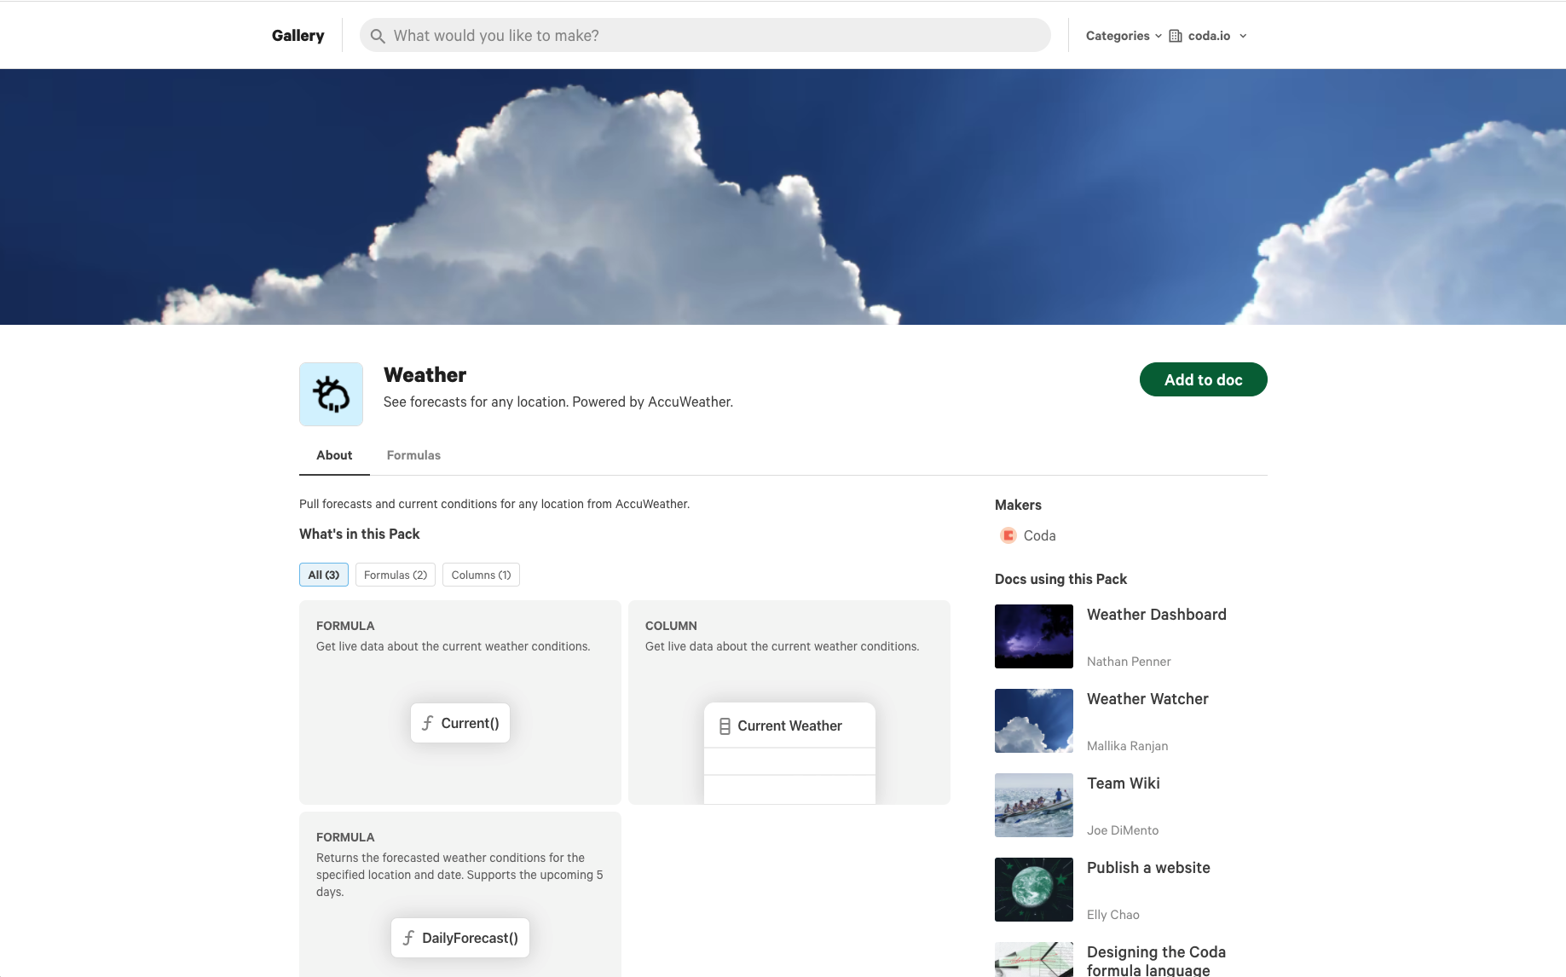This screenshot has height=977, width=1566.
Task: Click the search magnifier icon
Action: pyautogui.click(x=378, y=36)
